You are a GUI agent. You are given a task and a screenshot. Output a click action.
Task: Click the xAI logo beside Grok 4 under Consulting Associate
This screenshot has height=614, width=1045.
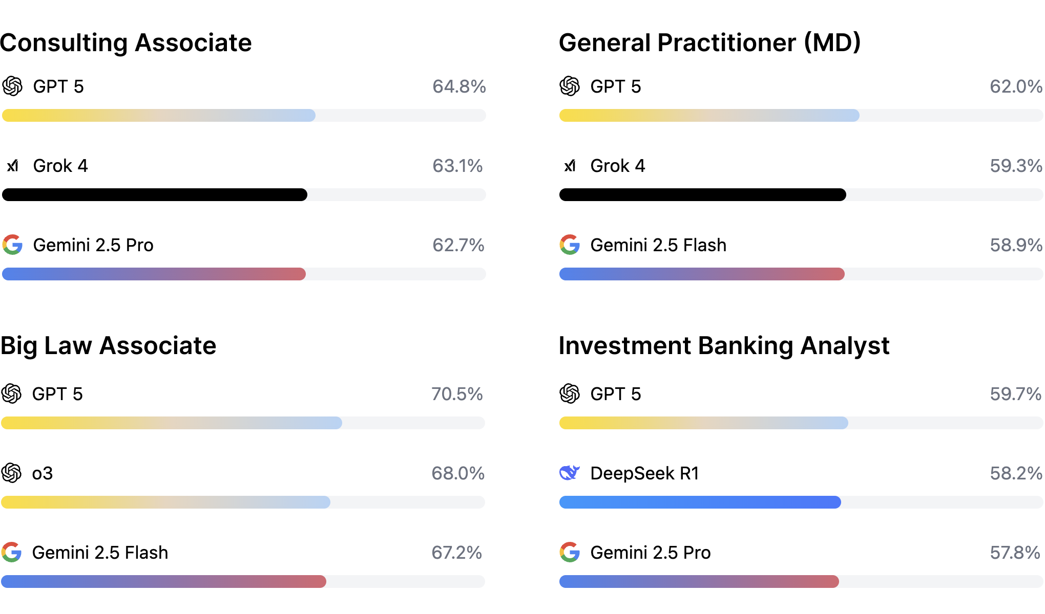point(12,166)
